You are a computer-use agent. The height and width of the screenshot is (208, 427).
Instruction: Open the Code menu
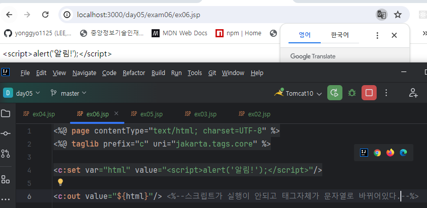(x=109, y=73)
